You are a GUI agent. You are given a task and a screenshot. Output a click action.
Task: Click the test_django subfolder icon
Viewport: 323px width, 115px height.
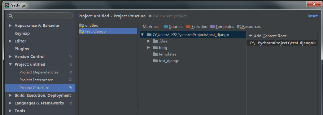click(155, 61)
